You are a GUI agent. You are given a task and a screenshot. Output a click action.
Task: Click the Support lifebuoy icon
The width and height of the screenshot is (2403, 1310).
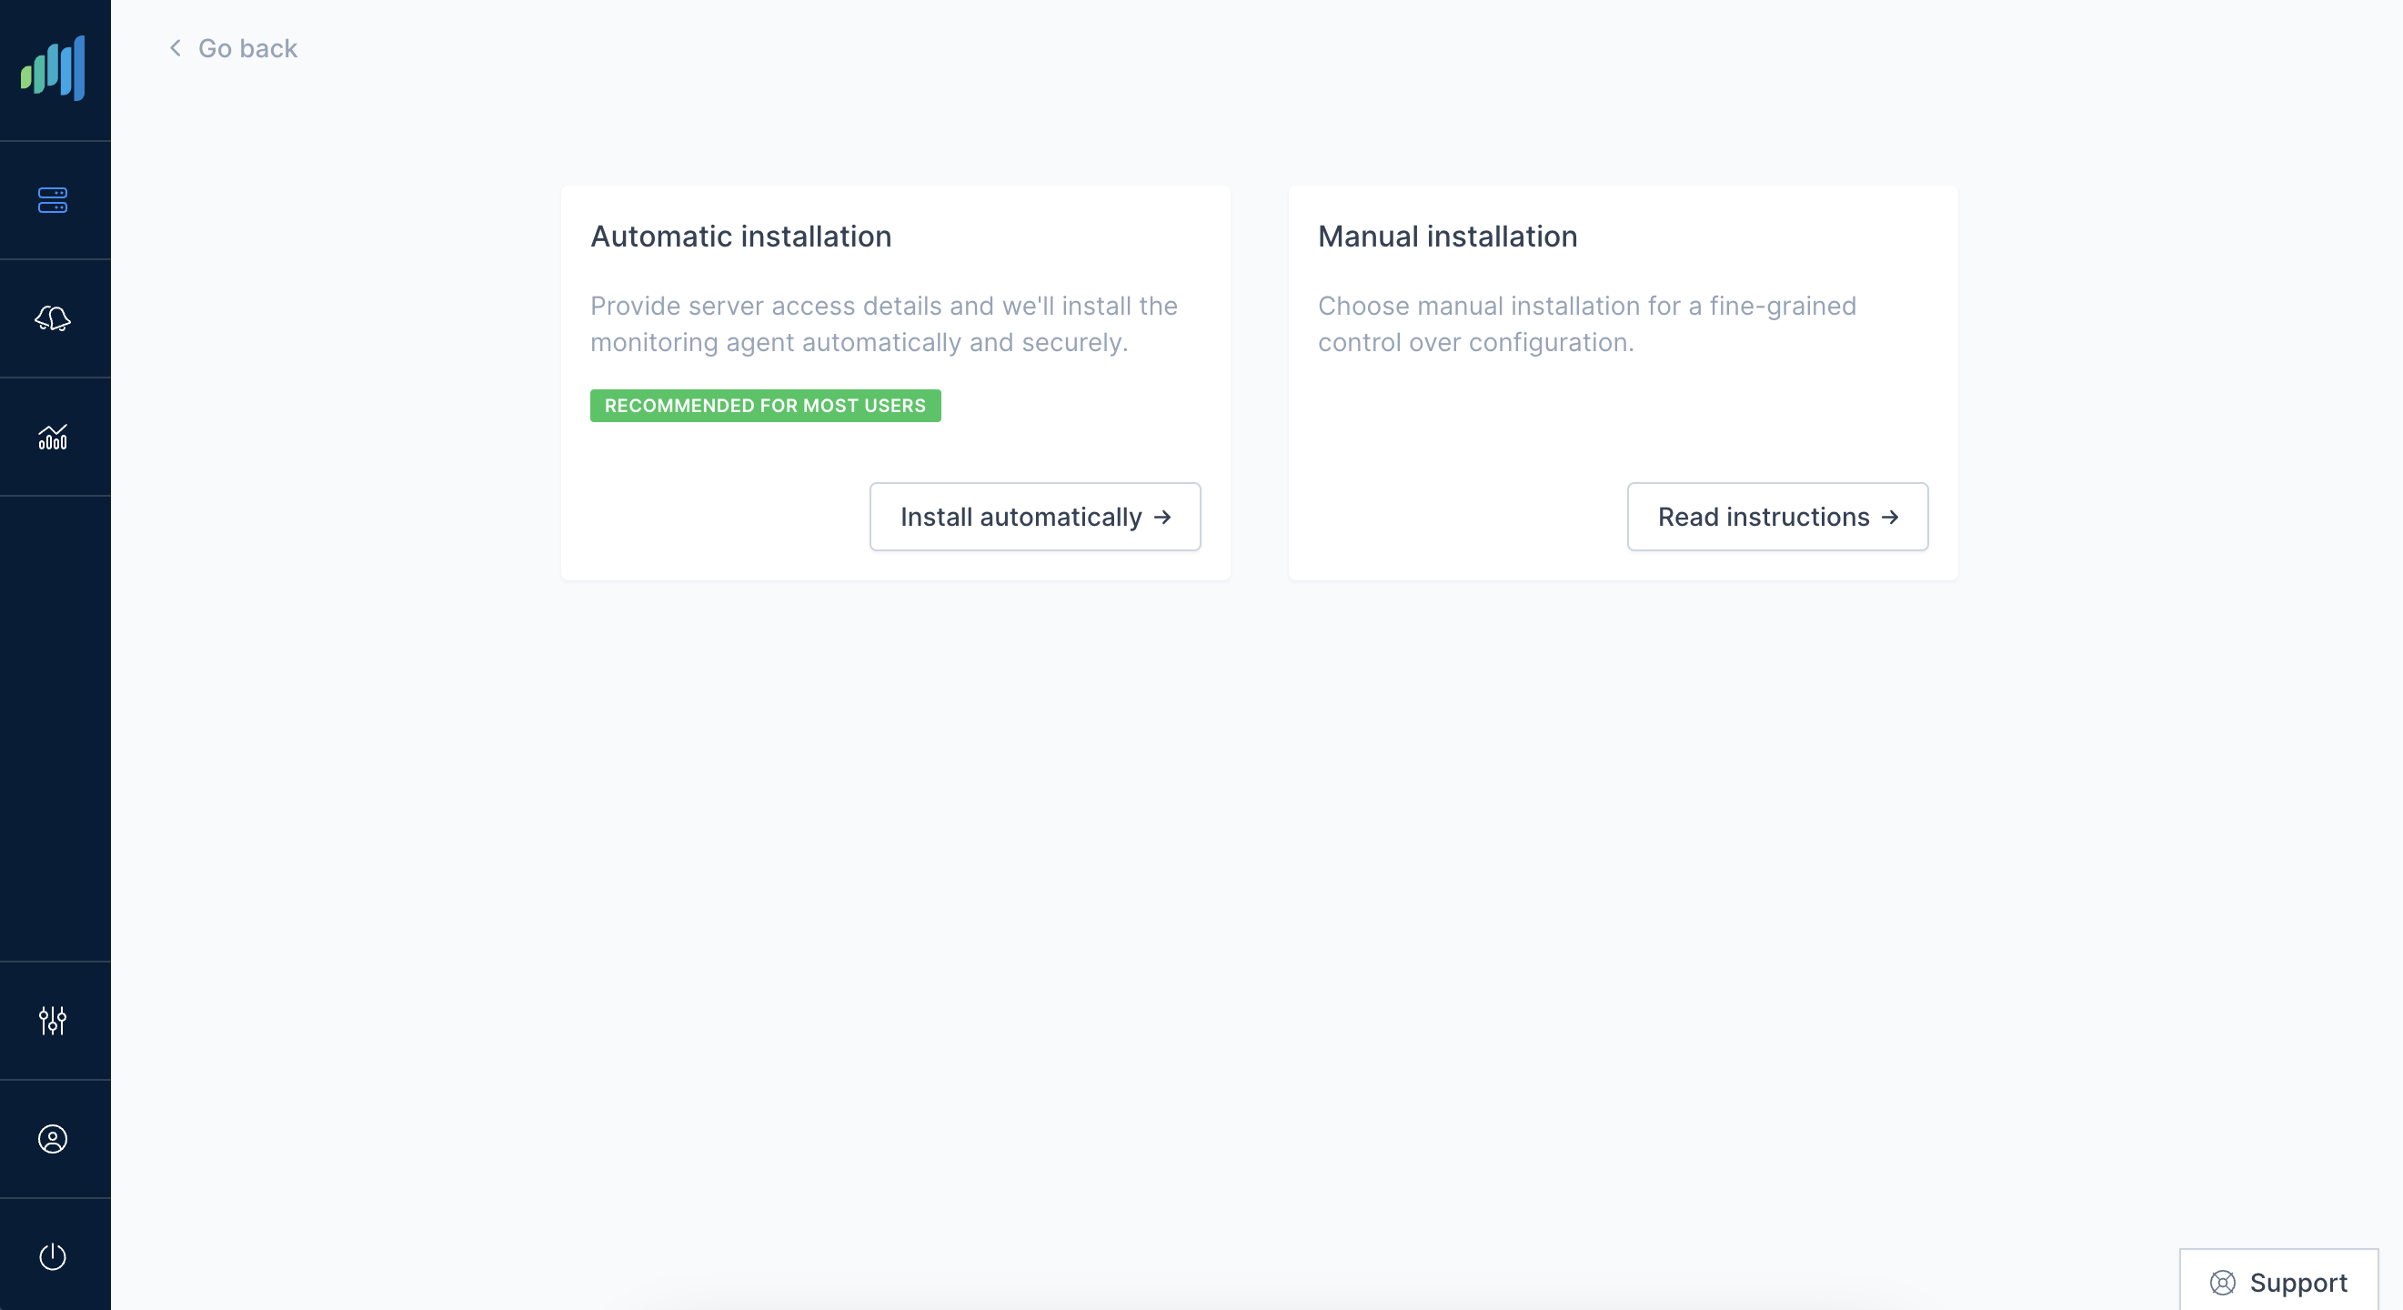2222,1283
